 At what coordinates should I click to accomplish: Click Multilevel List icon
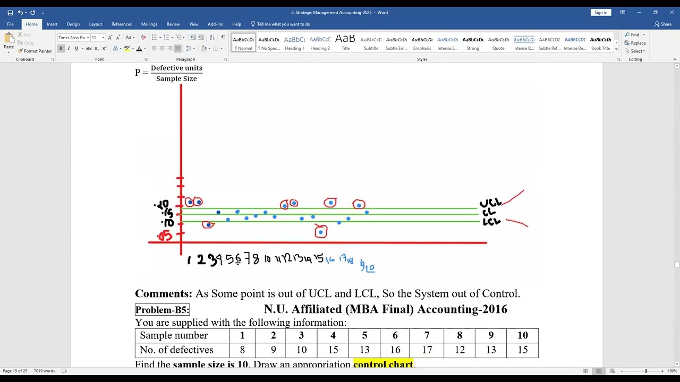179,38
